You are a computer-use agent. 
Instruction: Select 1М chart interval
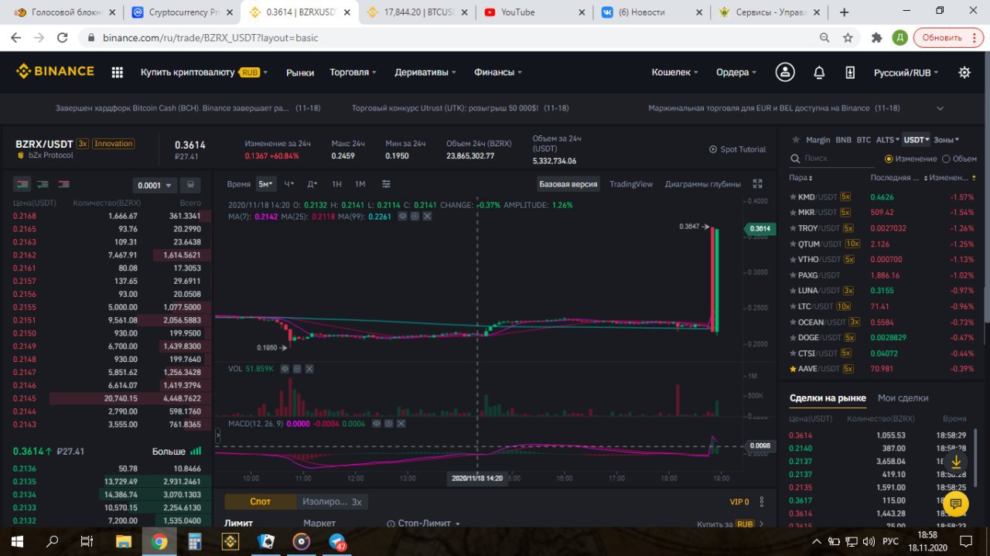pyautogui.click(x=360, y=184)
